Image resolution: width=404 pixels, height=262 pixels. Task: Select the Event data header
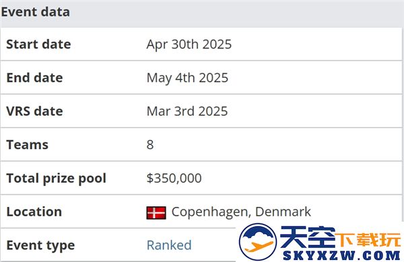point(35,12)
